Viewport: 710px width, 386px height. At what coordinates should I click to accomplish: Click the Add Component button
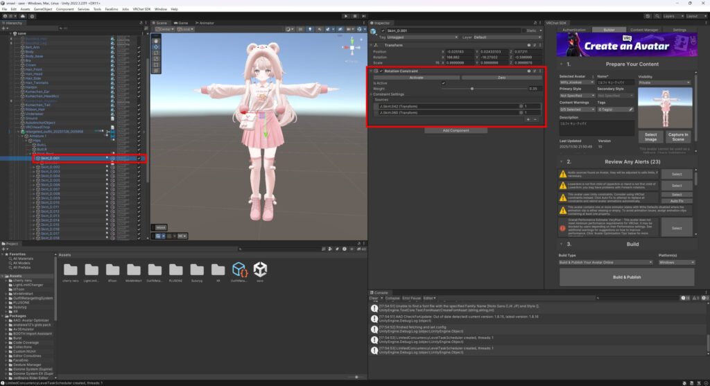(x=456, y=130)
